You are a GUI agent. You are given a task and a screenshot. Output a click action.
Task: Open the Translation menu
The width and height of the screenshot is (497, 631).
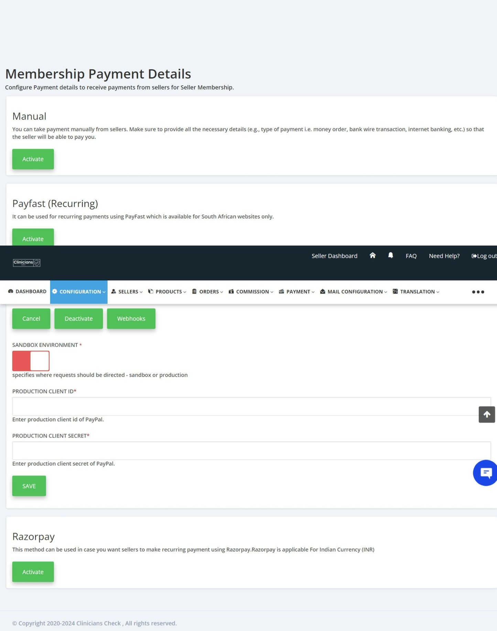point(416,292)
